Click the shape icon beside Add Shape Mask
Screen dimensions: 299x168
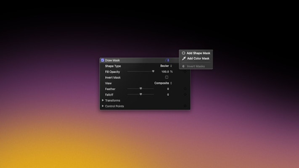coord(184,53)
